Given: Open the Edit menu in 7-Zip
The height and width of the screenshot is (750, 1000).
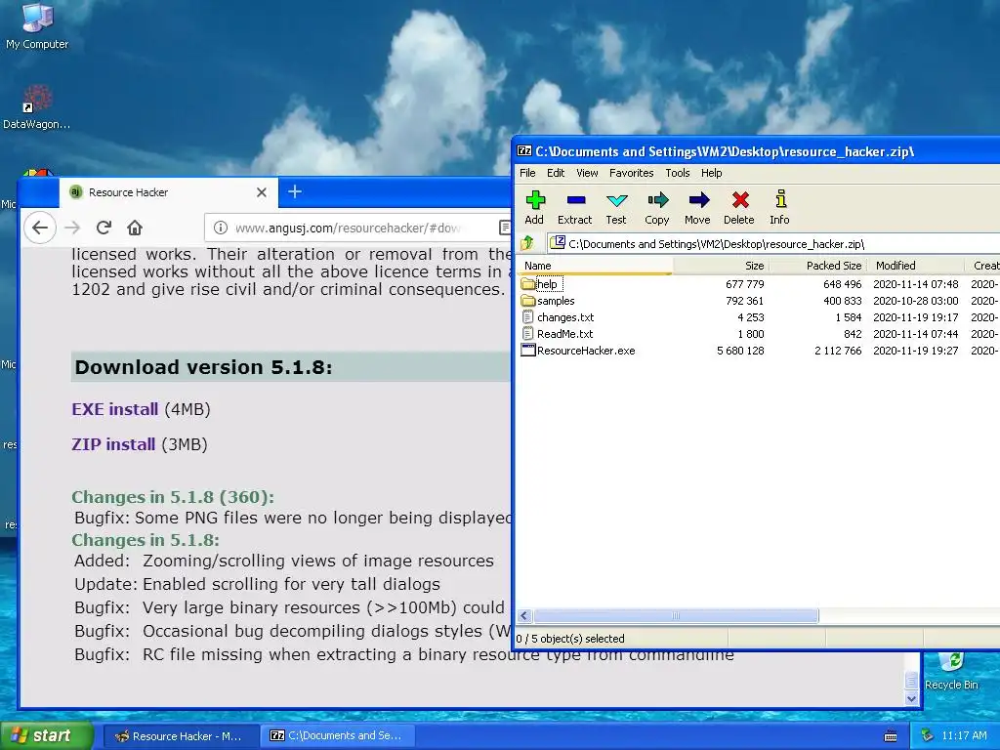Looking at the screenshot, I should click(556, 173).
